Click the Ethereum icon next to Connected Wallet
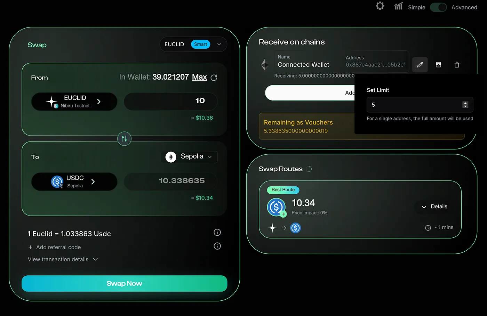Viewport: 487px width, 316px height. [x=265, y=65]
